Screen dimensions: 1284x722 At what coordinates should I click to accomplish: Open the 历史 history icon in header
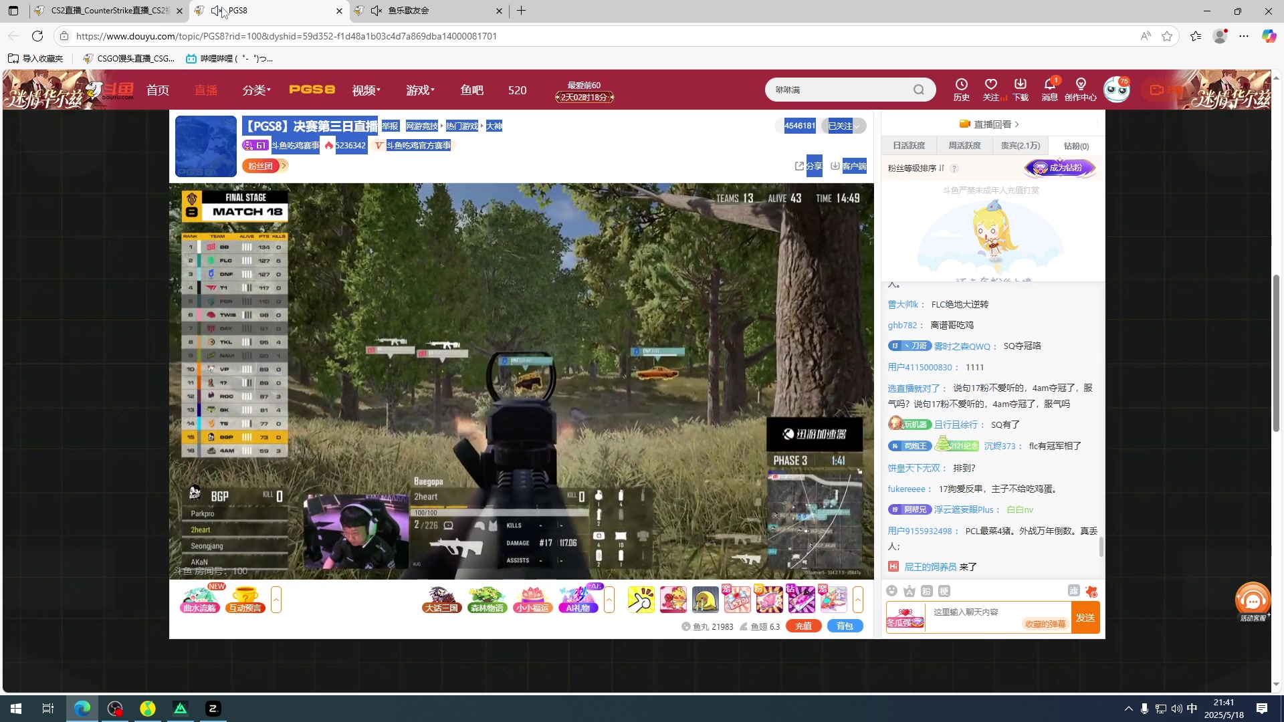coord(961,90)
